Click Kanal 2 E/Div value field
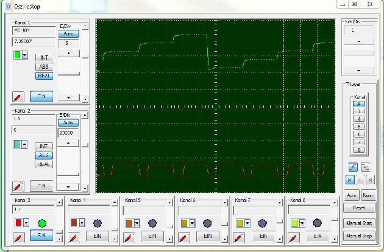This screenshot has height=252, width=384. point(68,133)
